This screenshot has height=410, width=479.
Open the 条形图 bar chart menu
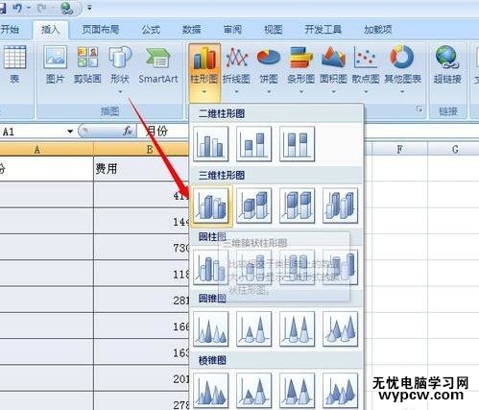(x=301, y=71)
